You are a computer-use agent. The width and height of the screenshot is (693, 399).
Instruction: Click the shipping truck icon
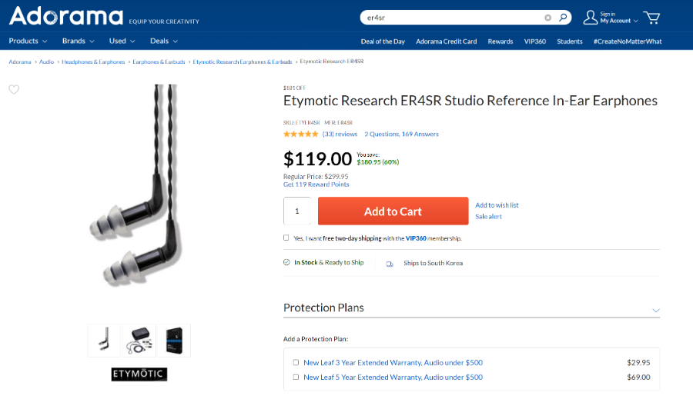pyautogui.click(x=390, y=264)
